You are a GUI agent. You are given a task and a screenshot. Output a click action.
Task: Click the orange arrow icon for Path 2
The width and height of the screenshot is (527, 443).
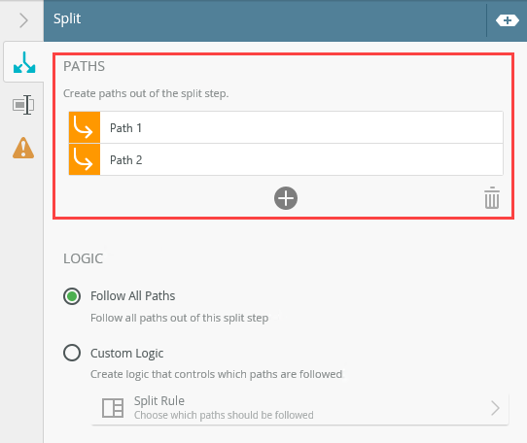[85, 159]
